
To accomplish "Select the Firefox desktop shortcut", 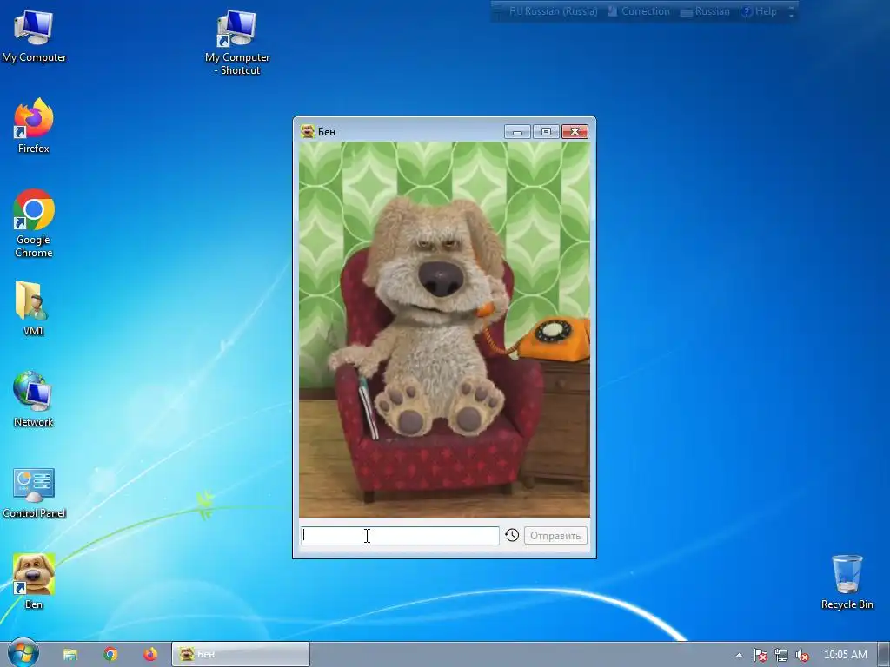I will [x=34, y=126].
